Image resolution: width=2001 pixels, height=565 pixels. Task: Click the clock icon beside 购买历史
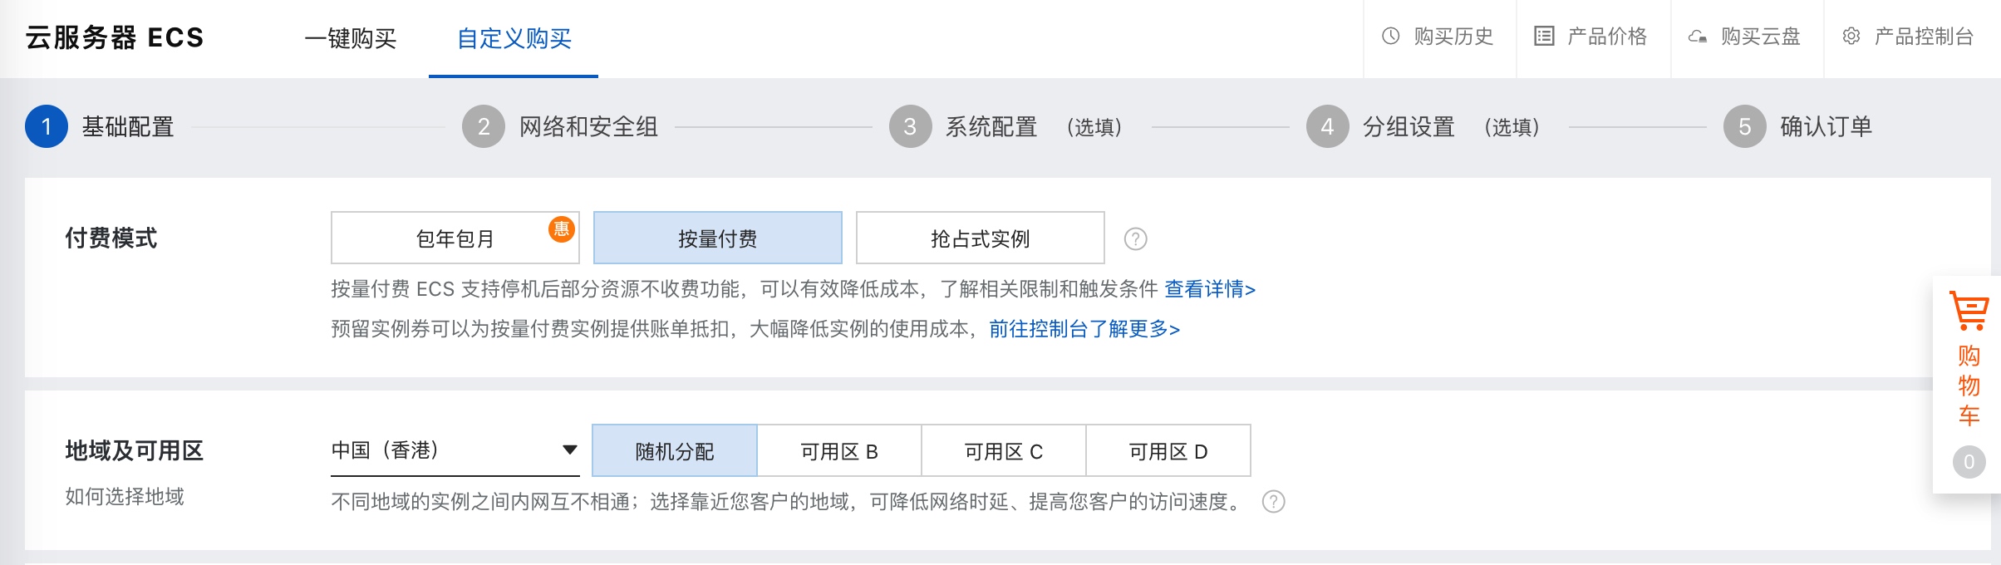click(1391, 37)
